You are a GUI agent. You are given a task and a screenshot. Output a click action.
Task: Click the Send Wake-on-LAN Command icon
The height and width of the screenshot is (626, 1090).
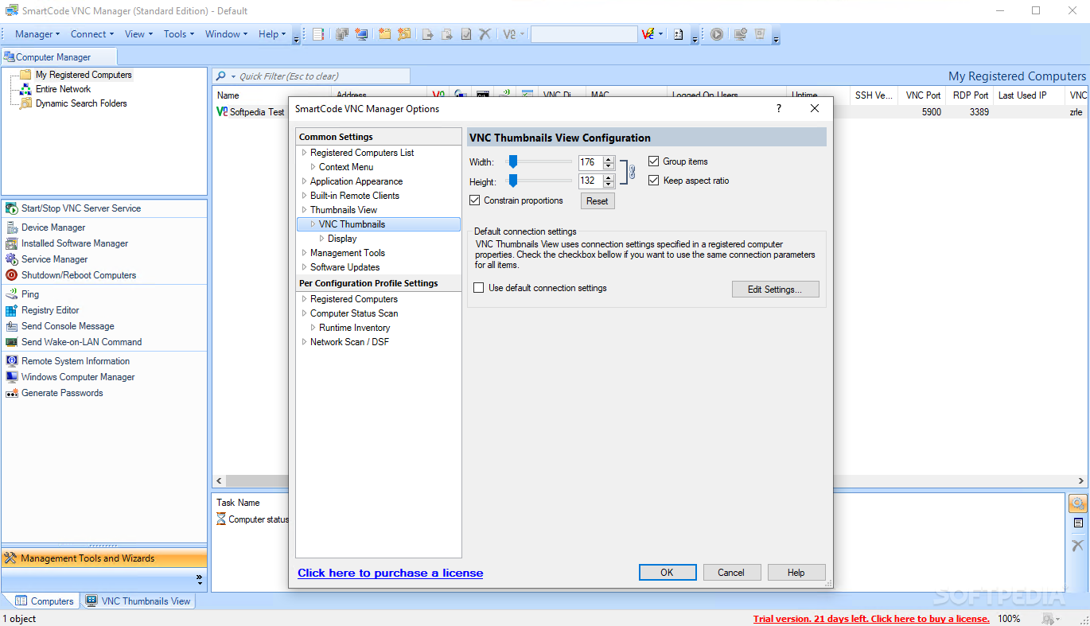click(12, 342)
